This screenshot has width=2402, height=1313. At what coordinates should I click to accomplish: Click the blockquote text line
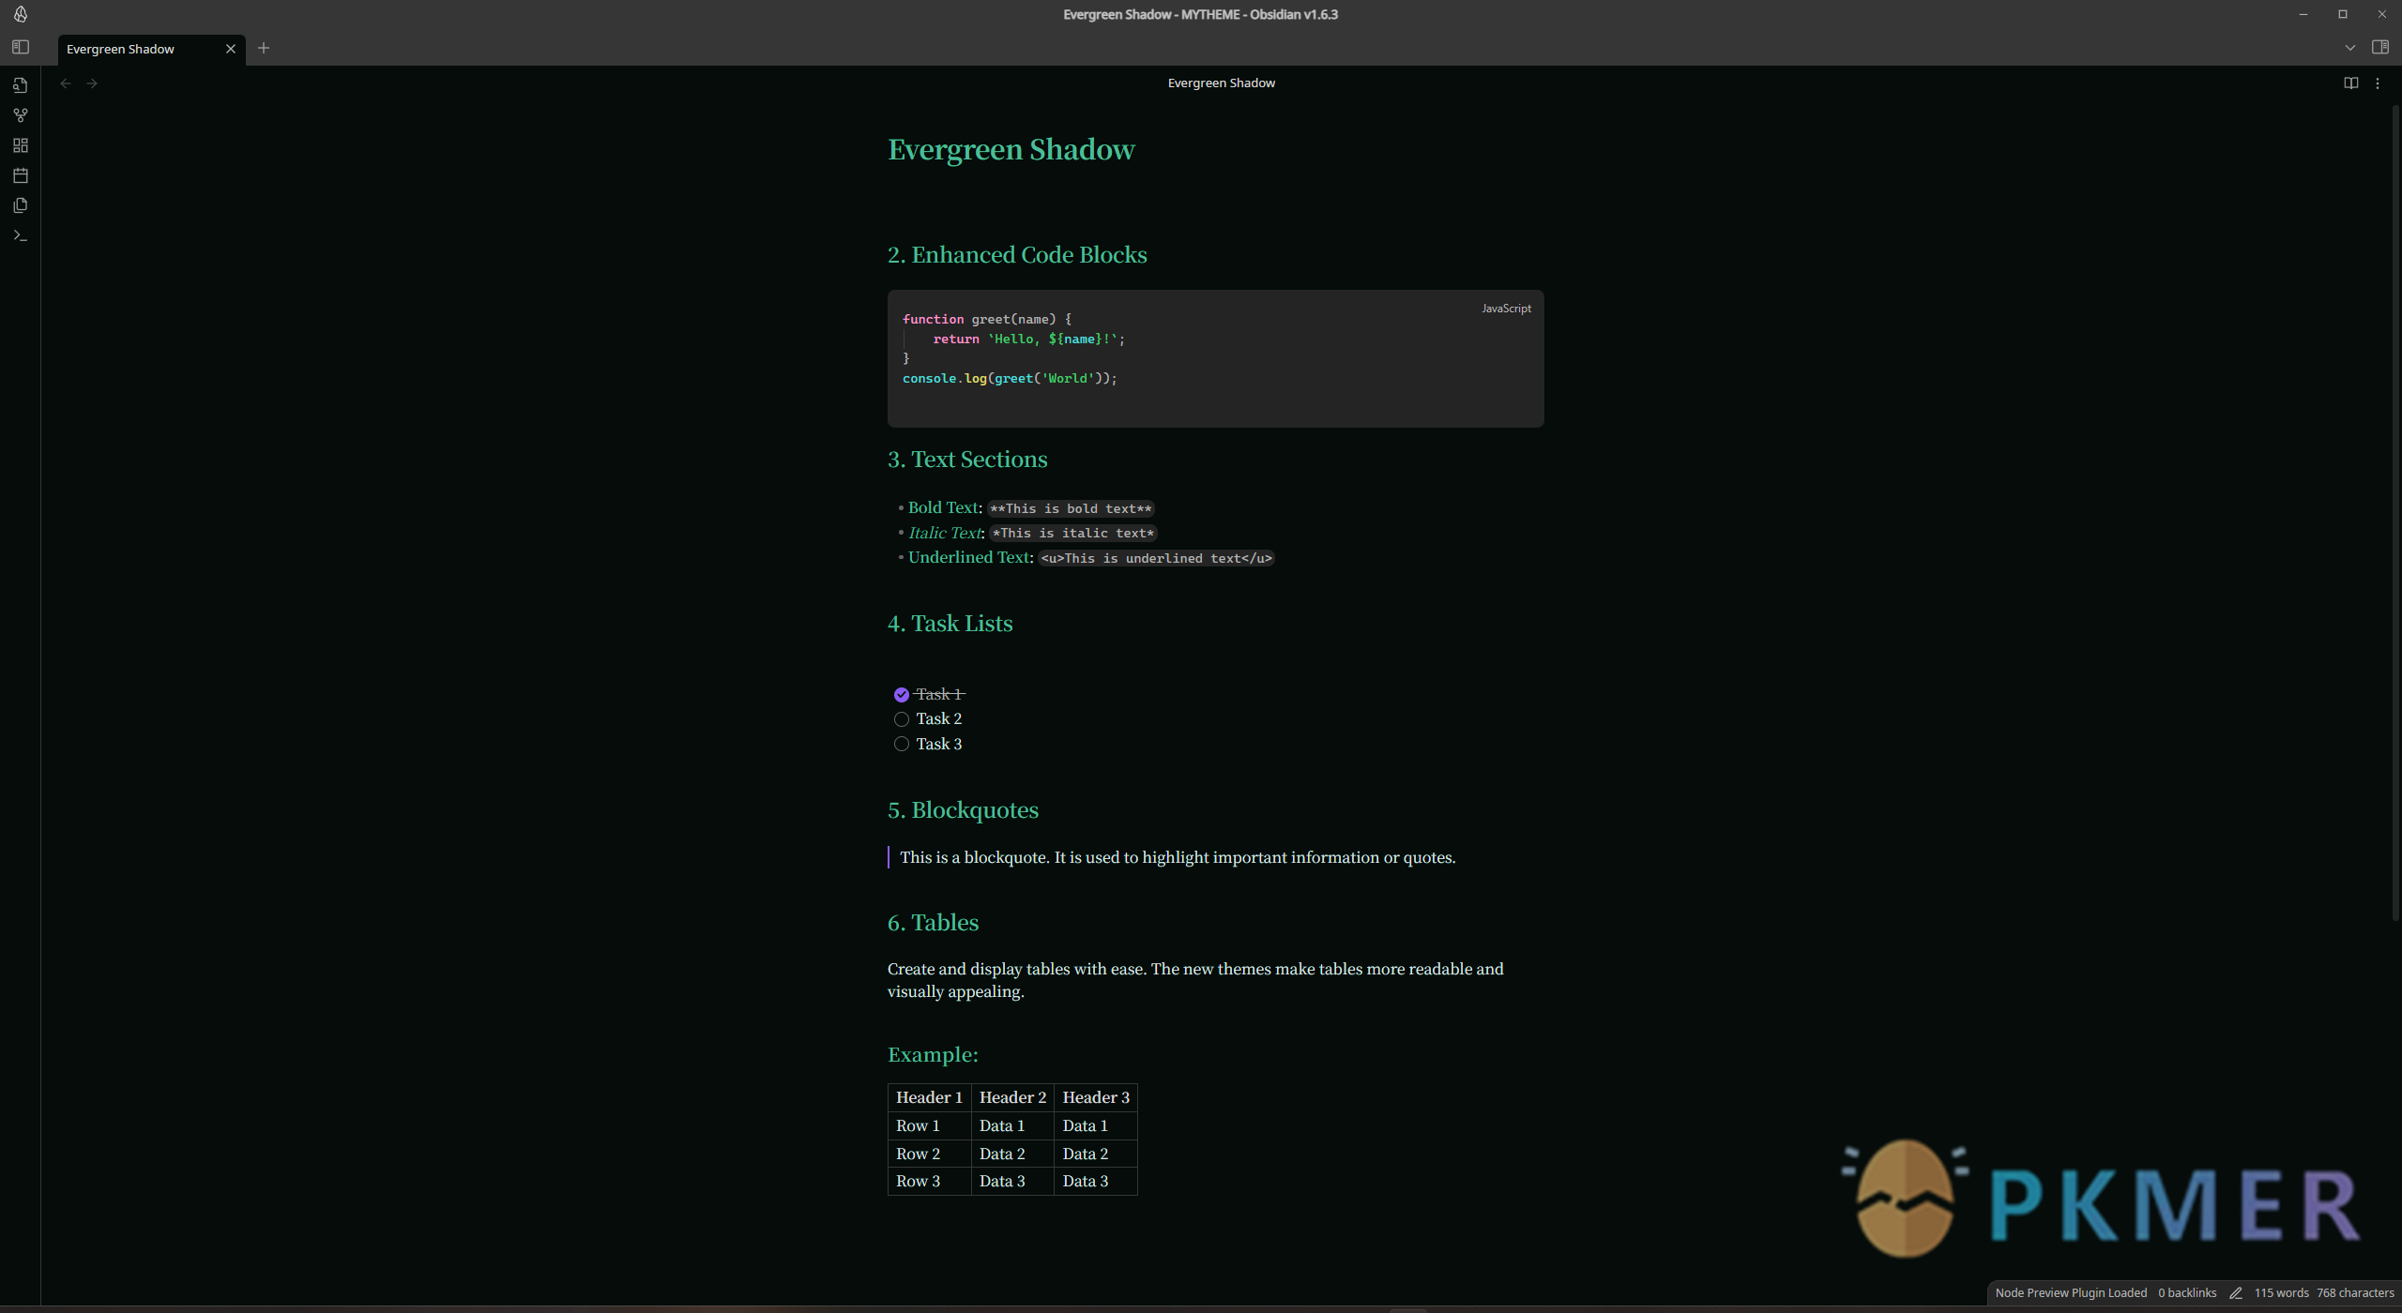[1178, 857]
